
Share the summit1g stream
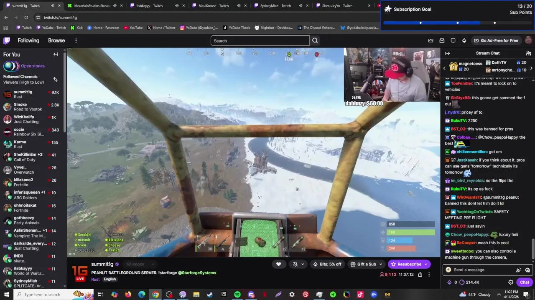click(x=420, y=275)
